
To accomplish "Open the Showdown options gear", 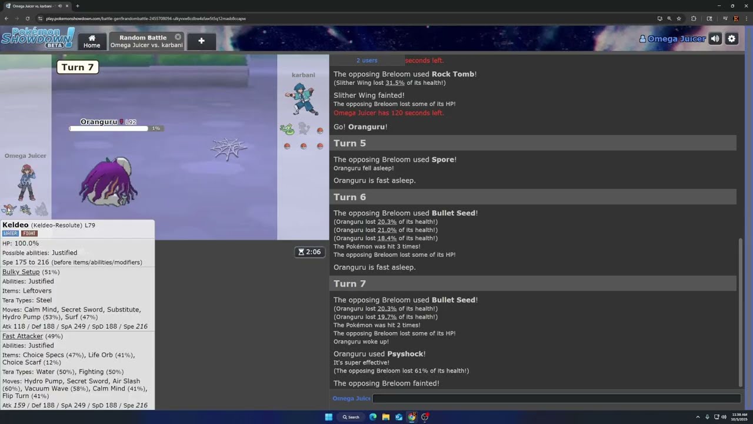I will (x=731, y=39).
